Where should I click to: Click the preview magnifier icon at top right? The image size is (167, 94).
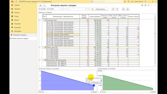pyautogui.click(x=148, y=5)
